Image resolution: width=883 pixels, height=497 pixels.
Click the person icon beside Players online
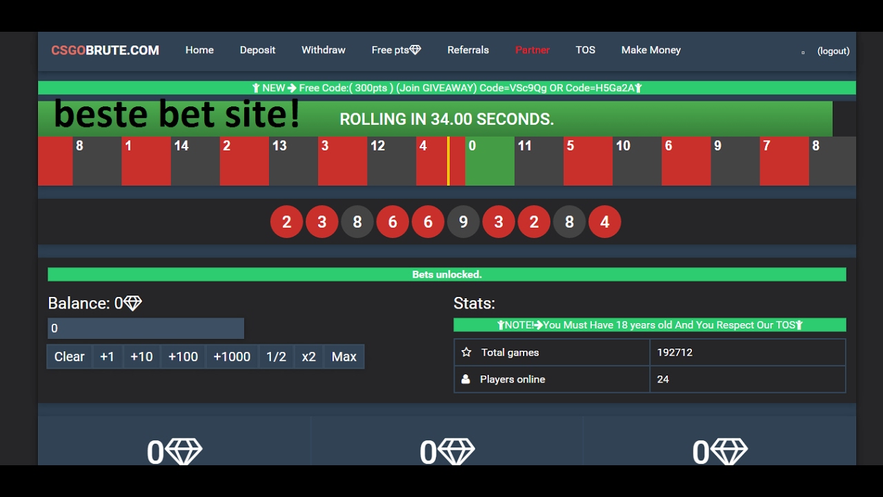pyautogui.click(x=466, y=379)
